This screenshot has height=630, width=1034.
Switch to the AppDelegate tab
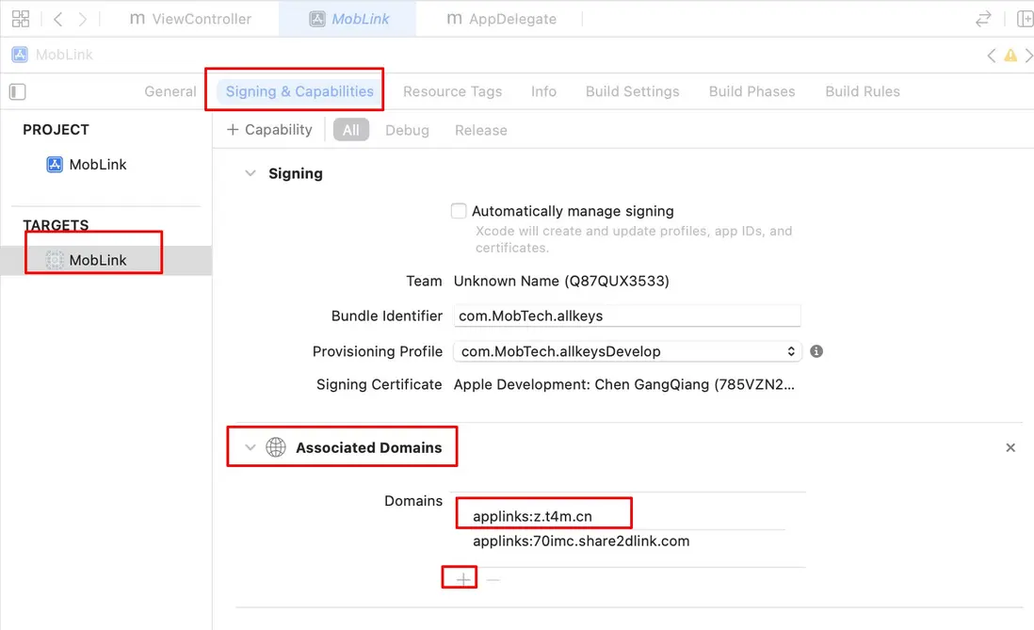(502, 19)
